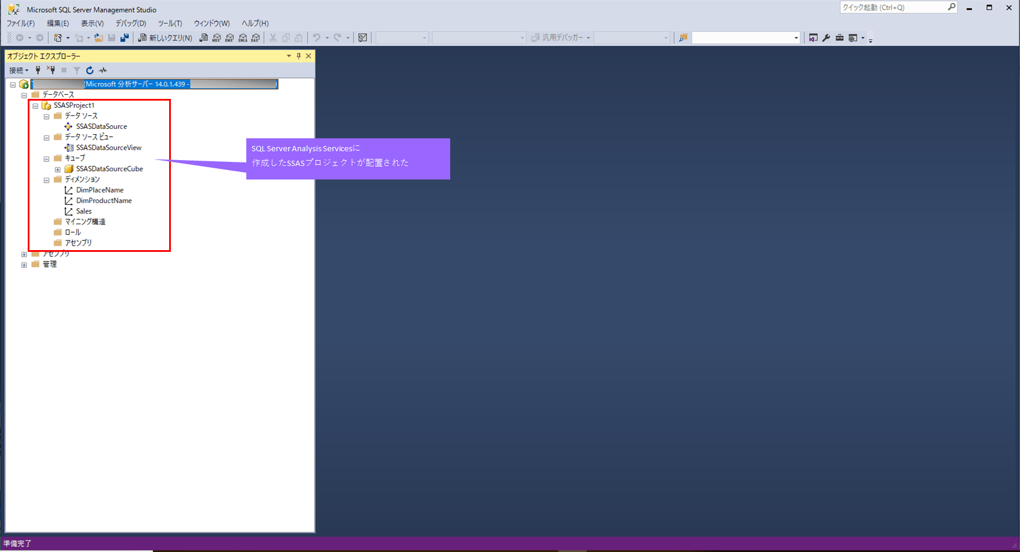Click the Find in Files icon
The width and height of the screenshot is (1020, 552).
click(x=683, y=38)
